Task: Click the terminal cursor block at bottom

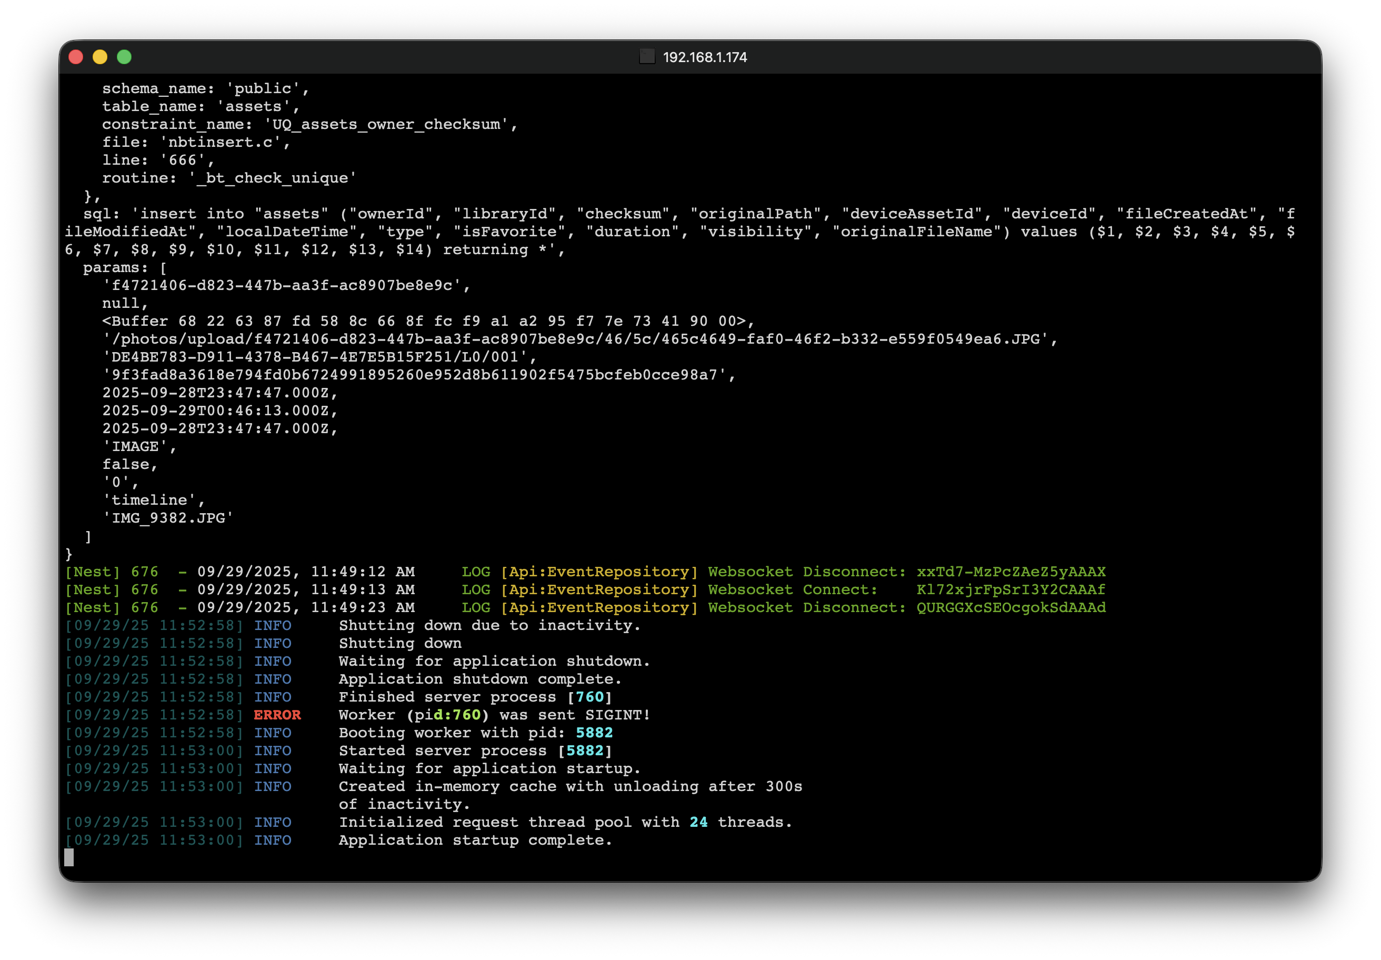Action: coord(69,857)
